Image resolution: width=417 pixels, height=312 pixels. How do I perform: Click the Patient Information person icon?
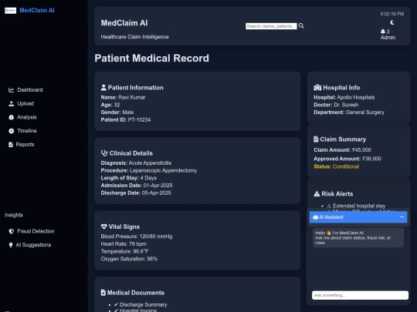[103, 88]
